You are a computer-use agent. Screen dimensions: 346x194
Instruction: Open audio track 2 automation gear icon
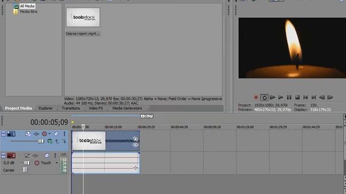[37, 163]
